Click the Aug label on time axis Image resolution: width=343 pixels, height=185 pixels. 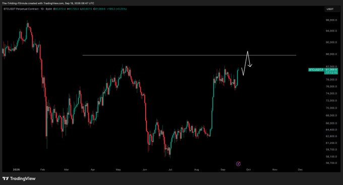coord(196,169)
